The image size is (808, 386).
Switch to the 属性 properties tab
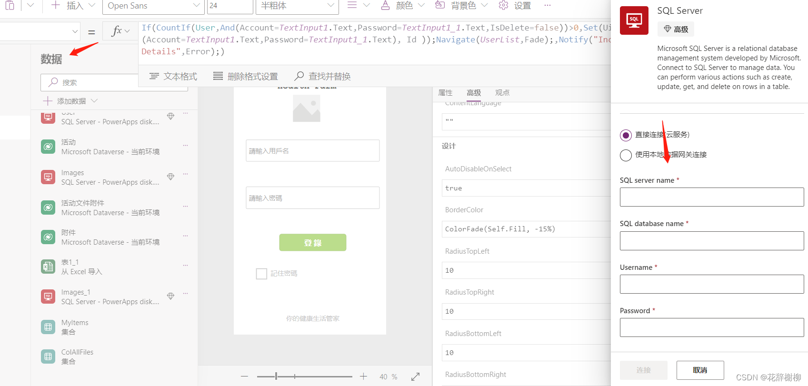click(x=445, y=93)
